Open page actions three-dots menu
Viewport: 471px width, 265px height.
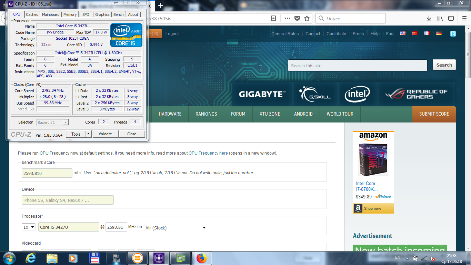pyautogui.click(x=288, y=18)
